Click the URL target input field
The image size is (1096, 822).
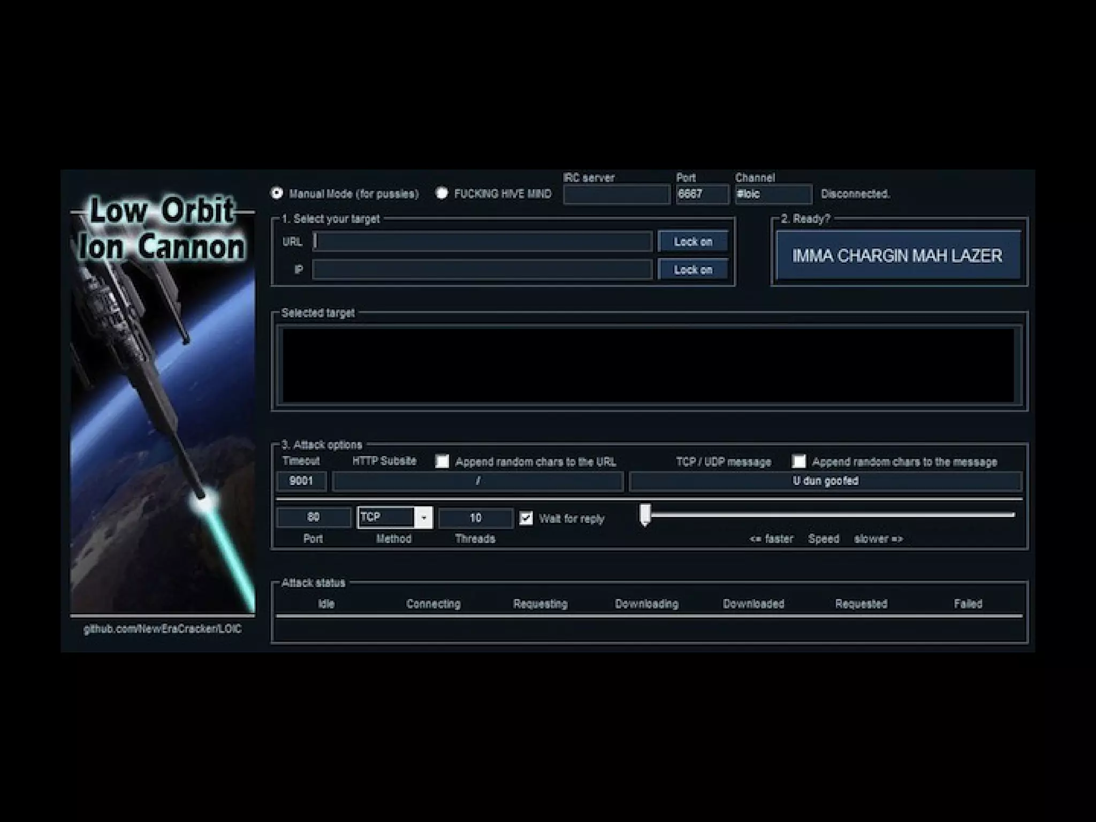(x=482, y=241)
